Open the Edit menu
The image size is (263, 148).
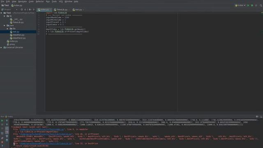point(8,2)
